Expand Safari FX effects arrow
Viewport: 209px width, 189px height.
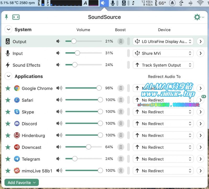[200, 100]
